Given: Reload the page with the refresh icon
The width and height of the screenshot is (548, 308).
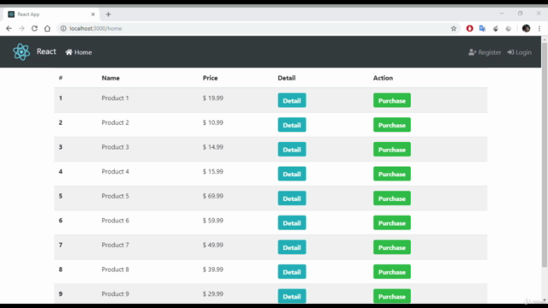Looking at the screenshot, I should [x=34, y=28].
